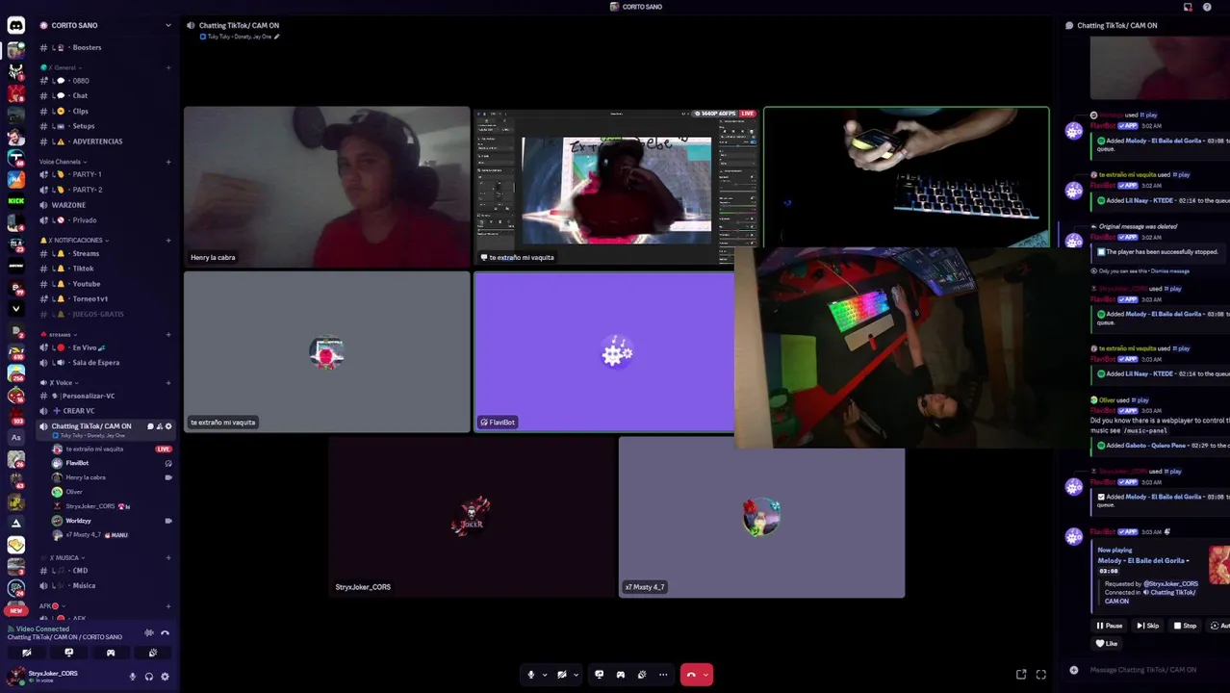Image resolution: width=1230 pixels, height=693 pixels.
Task: Open soundboard from sidebar voice panel
Action: click(x=152, y=653)
